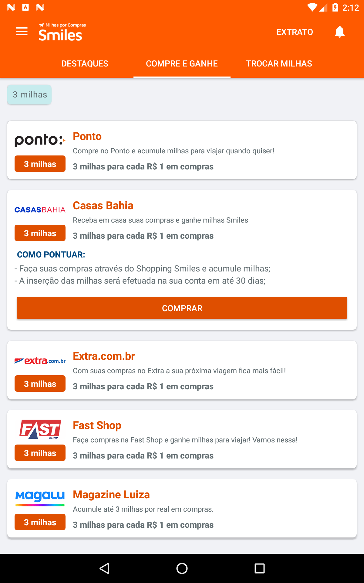Open the Ponto store logo

[x=40, y=140]
